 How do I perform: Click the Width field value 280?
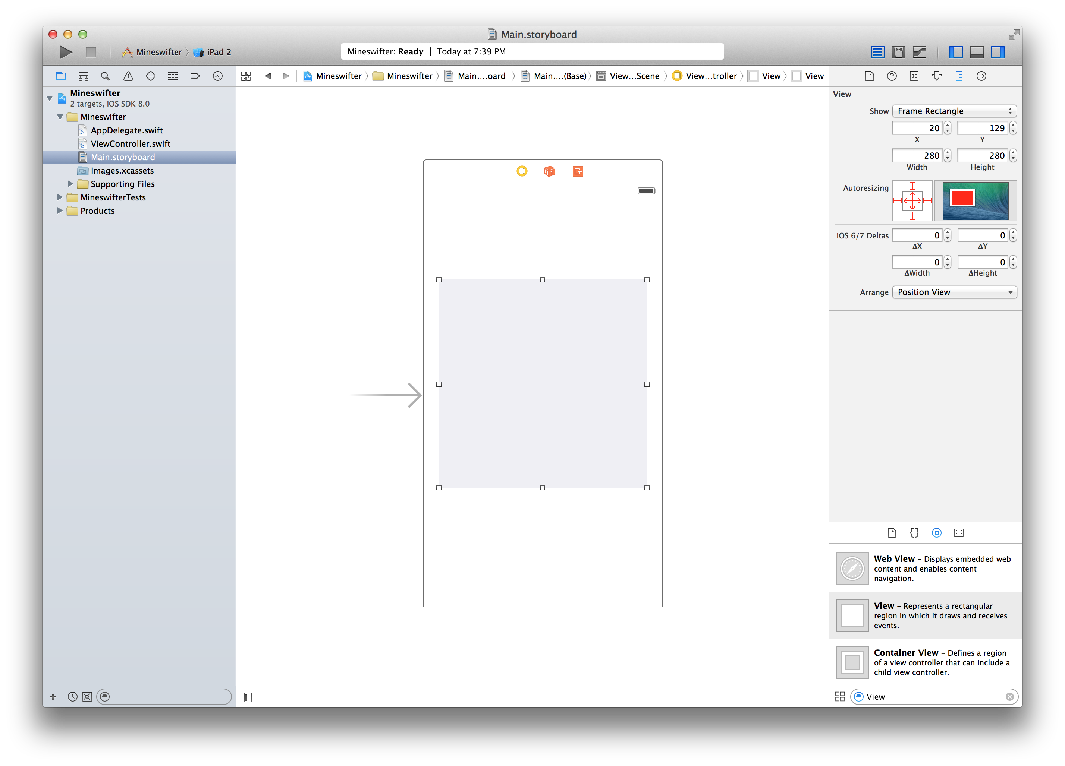(917, 155)
